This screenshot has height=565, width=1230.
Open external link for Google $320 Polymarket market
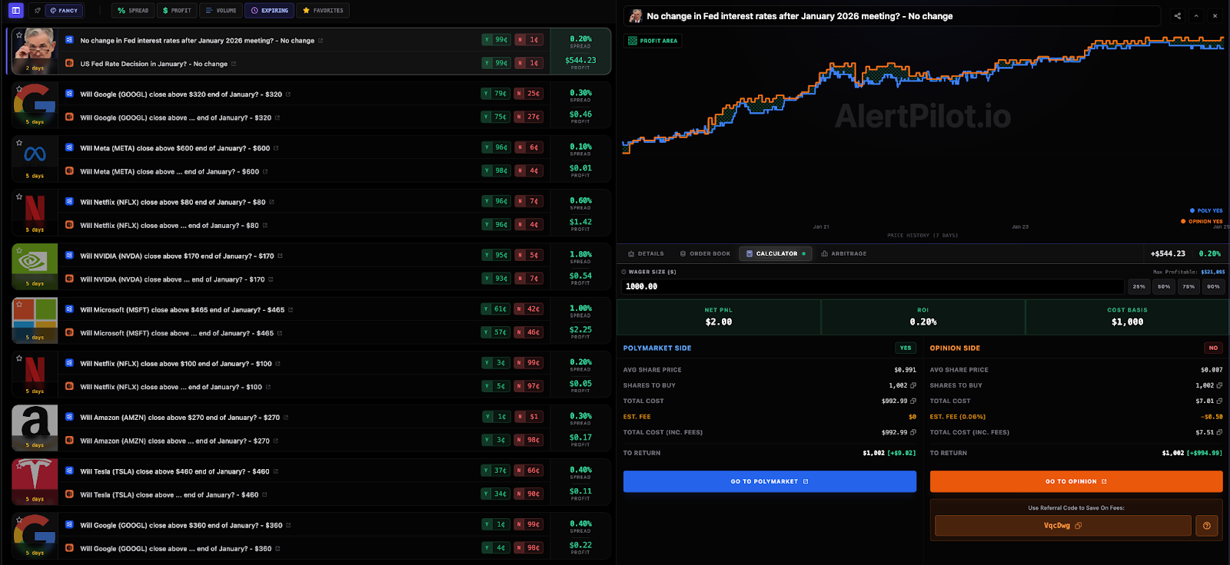288,94
